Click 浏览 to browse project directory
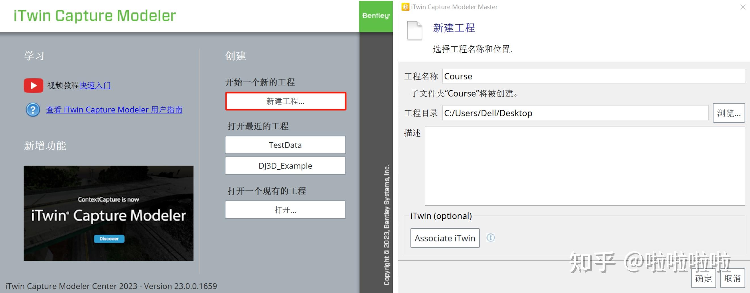Screen dimensions: 750x293 pyautogui.click(x=729, y=113)
